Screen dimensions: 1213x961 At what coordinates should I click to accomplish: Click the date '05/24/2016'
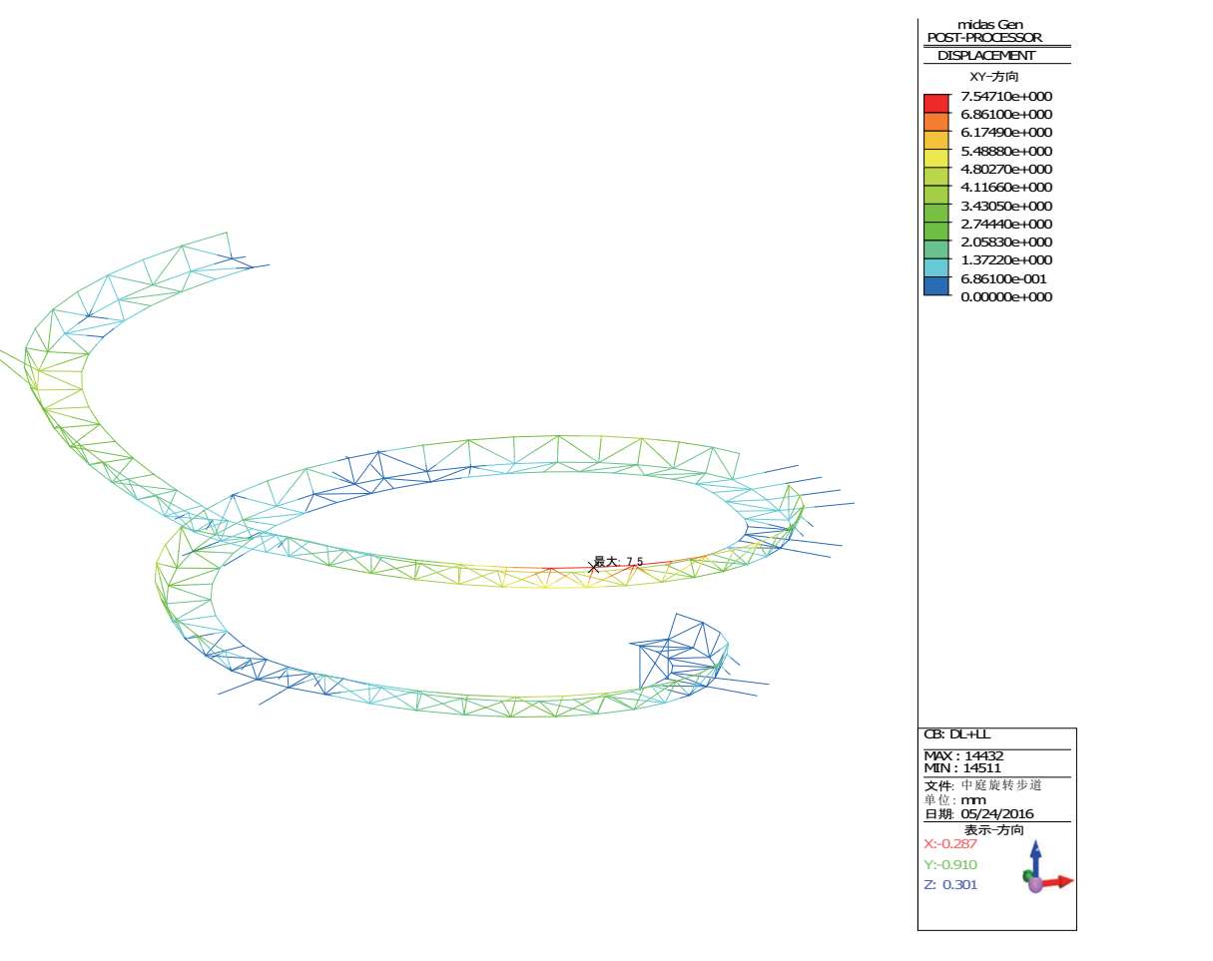[997, 814]
